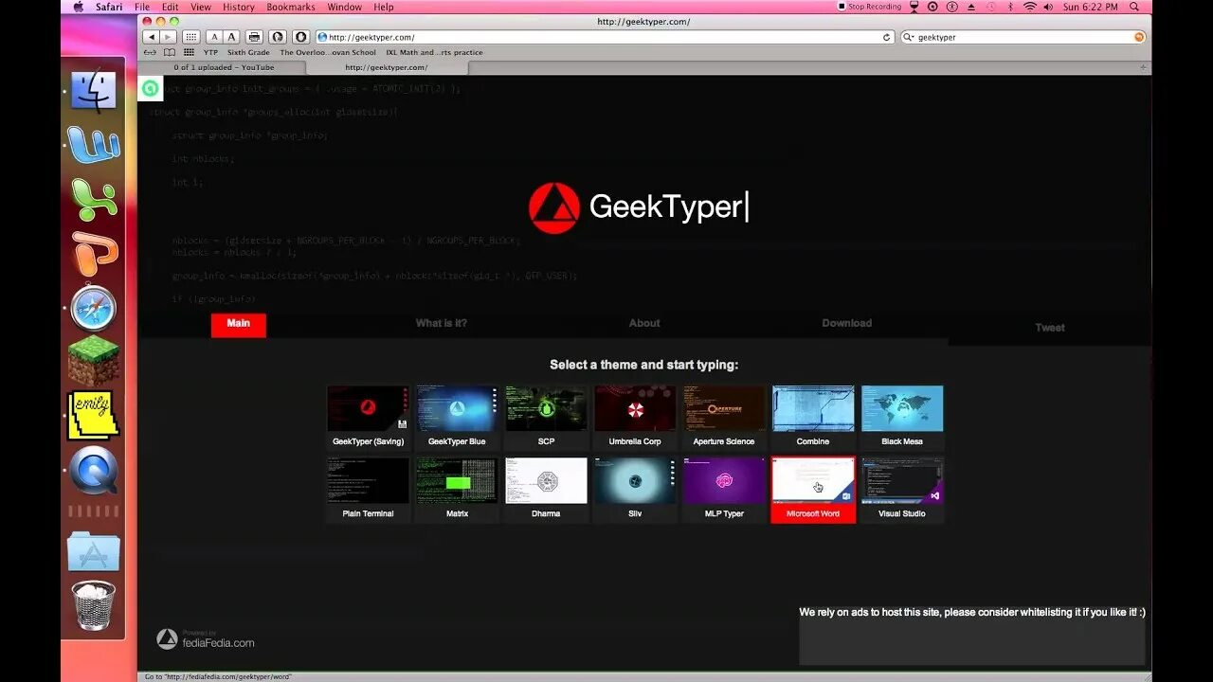Choose the Black Mesa theme

(x=902, y=417)
